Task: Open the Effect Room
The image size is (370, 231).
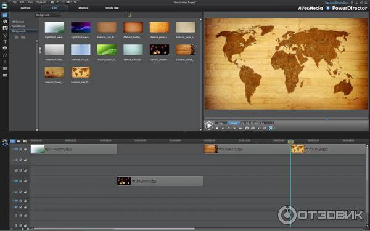Action: click(5, 22)
